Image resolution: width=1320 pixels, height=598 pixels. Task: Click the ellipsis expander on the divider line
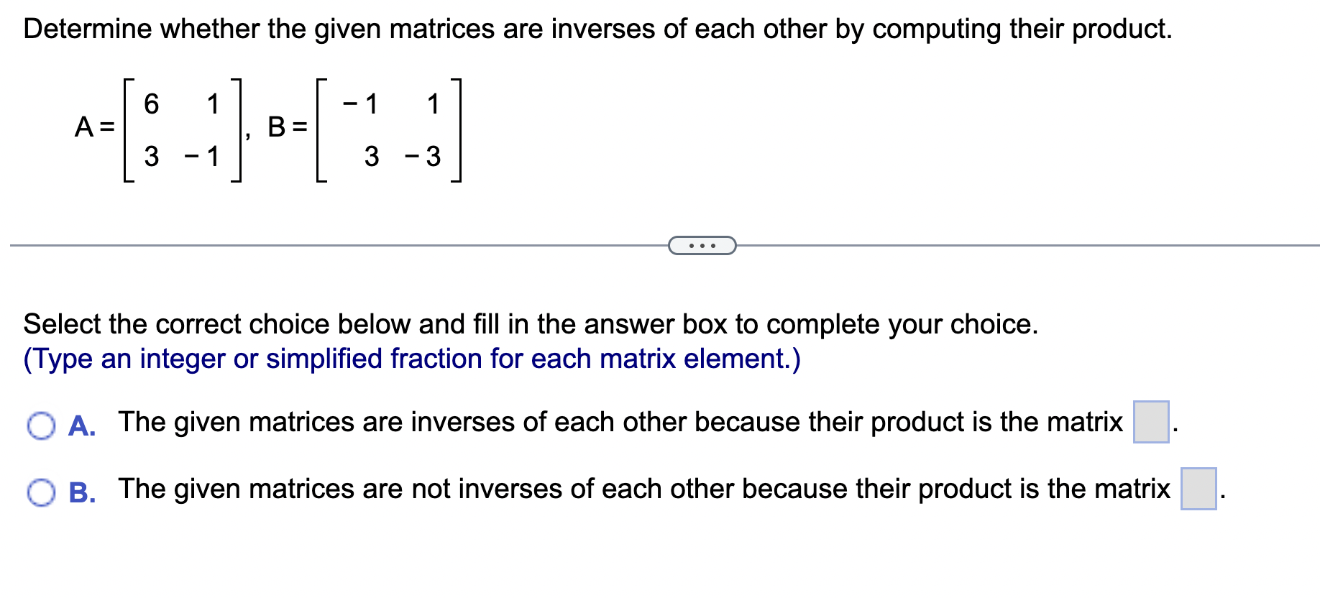click(x=701, y=245)
